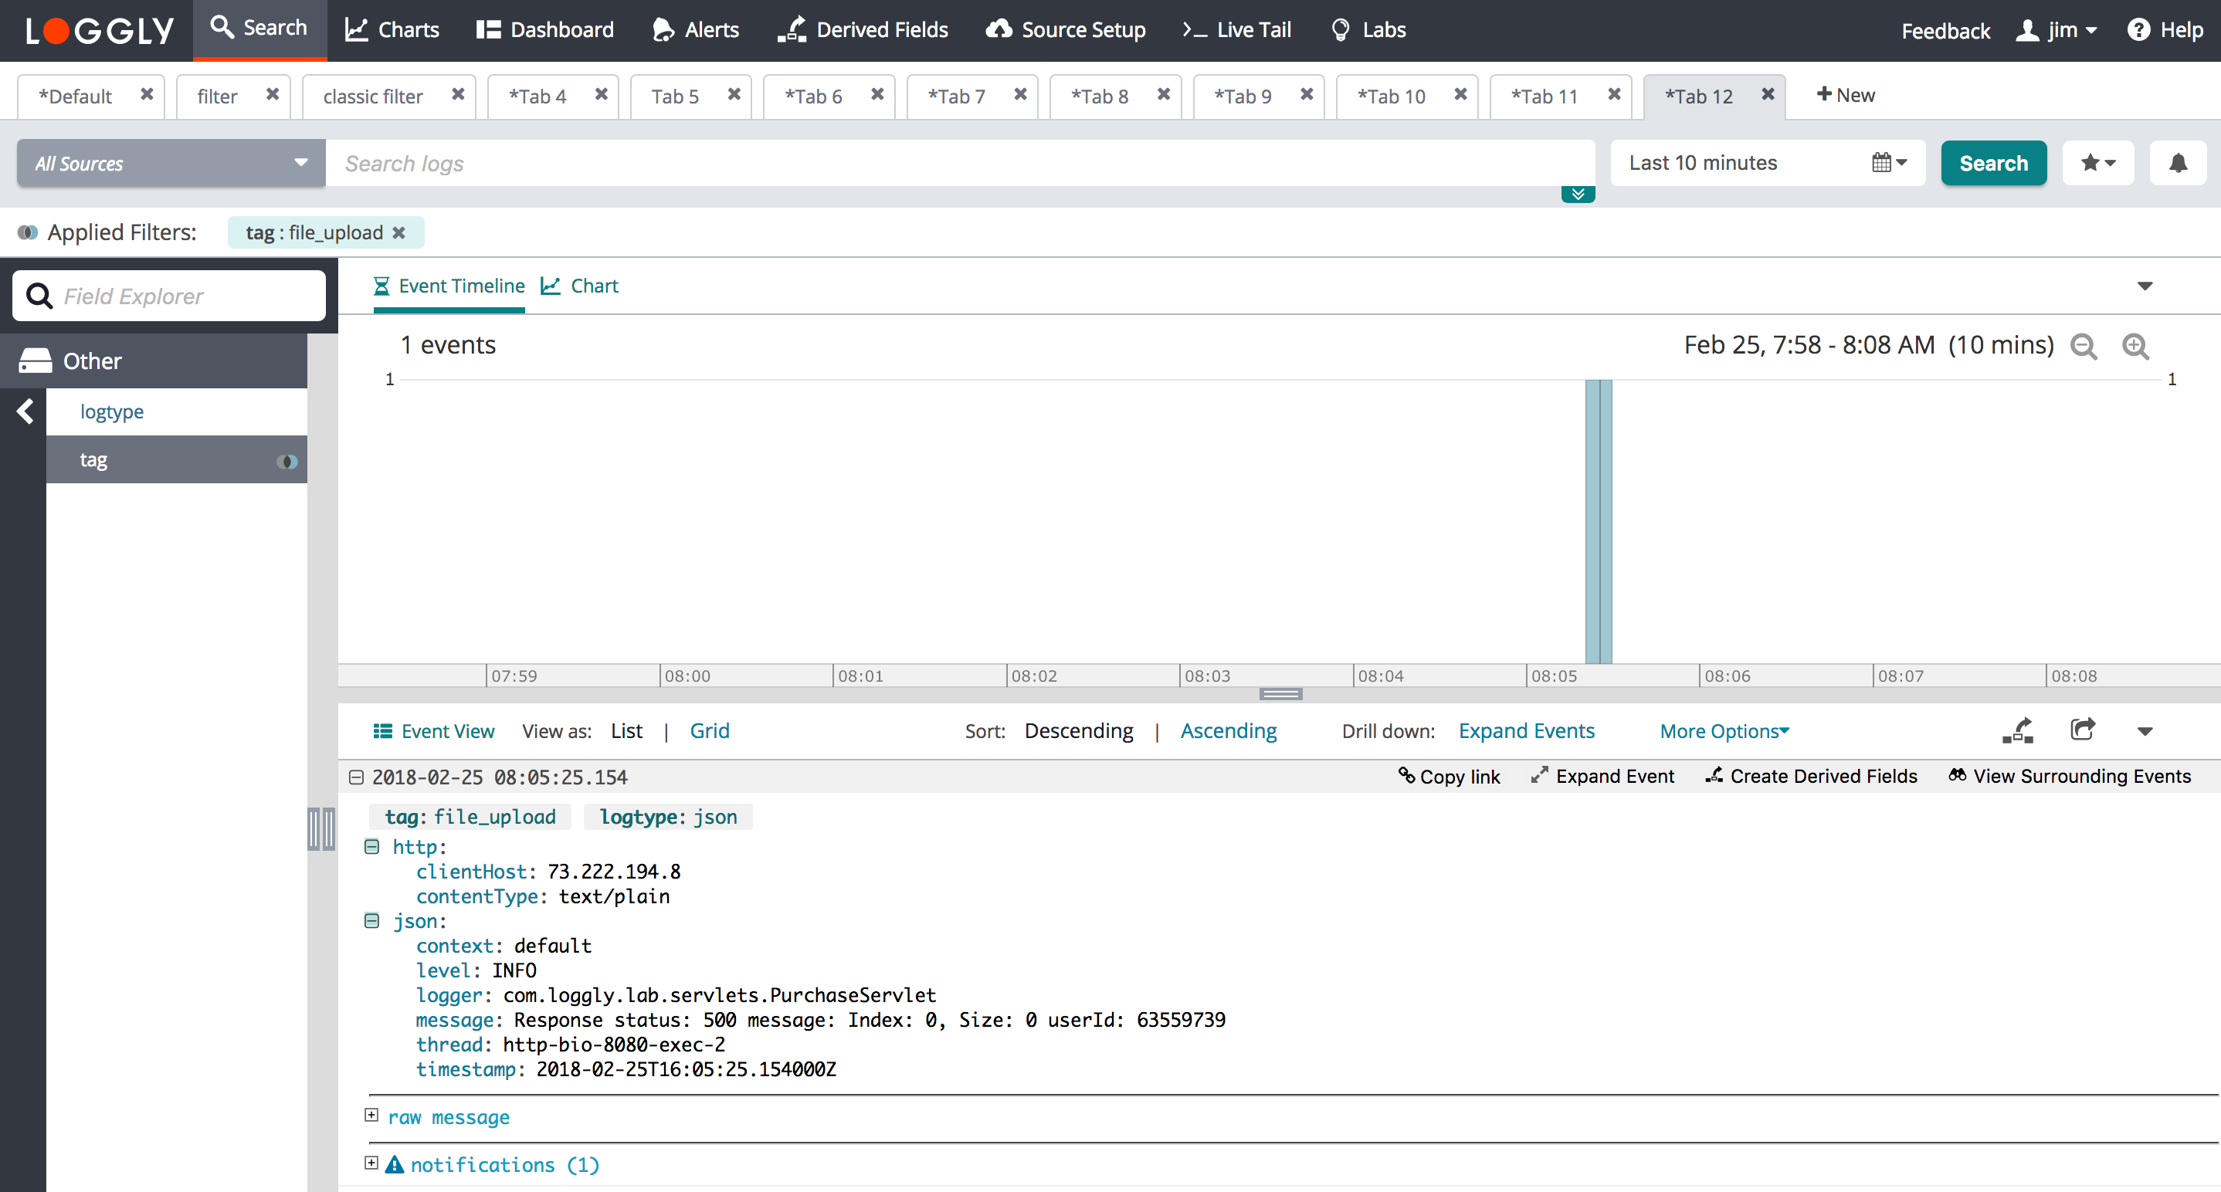Image resolution: width=2221 pixels, height=1192 pixels.
Task: Click the alert bell icon beside search
Action: click(x=2177, y=163)
